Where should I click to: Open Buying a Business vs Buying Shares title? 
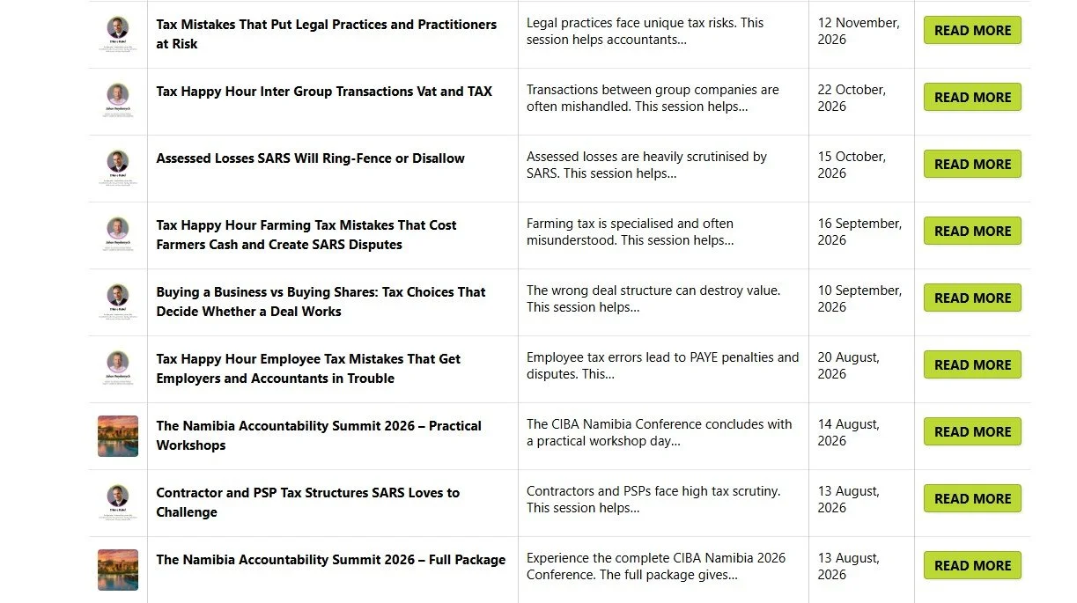(321, 301)
